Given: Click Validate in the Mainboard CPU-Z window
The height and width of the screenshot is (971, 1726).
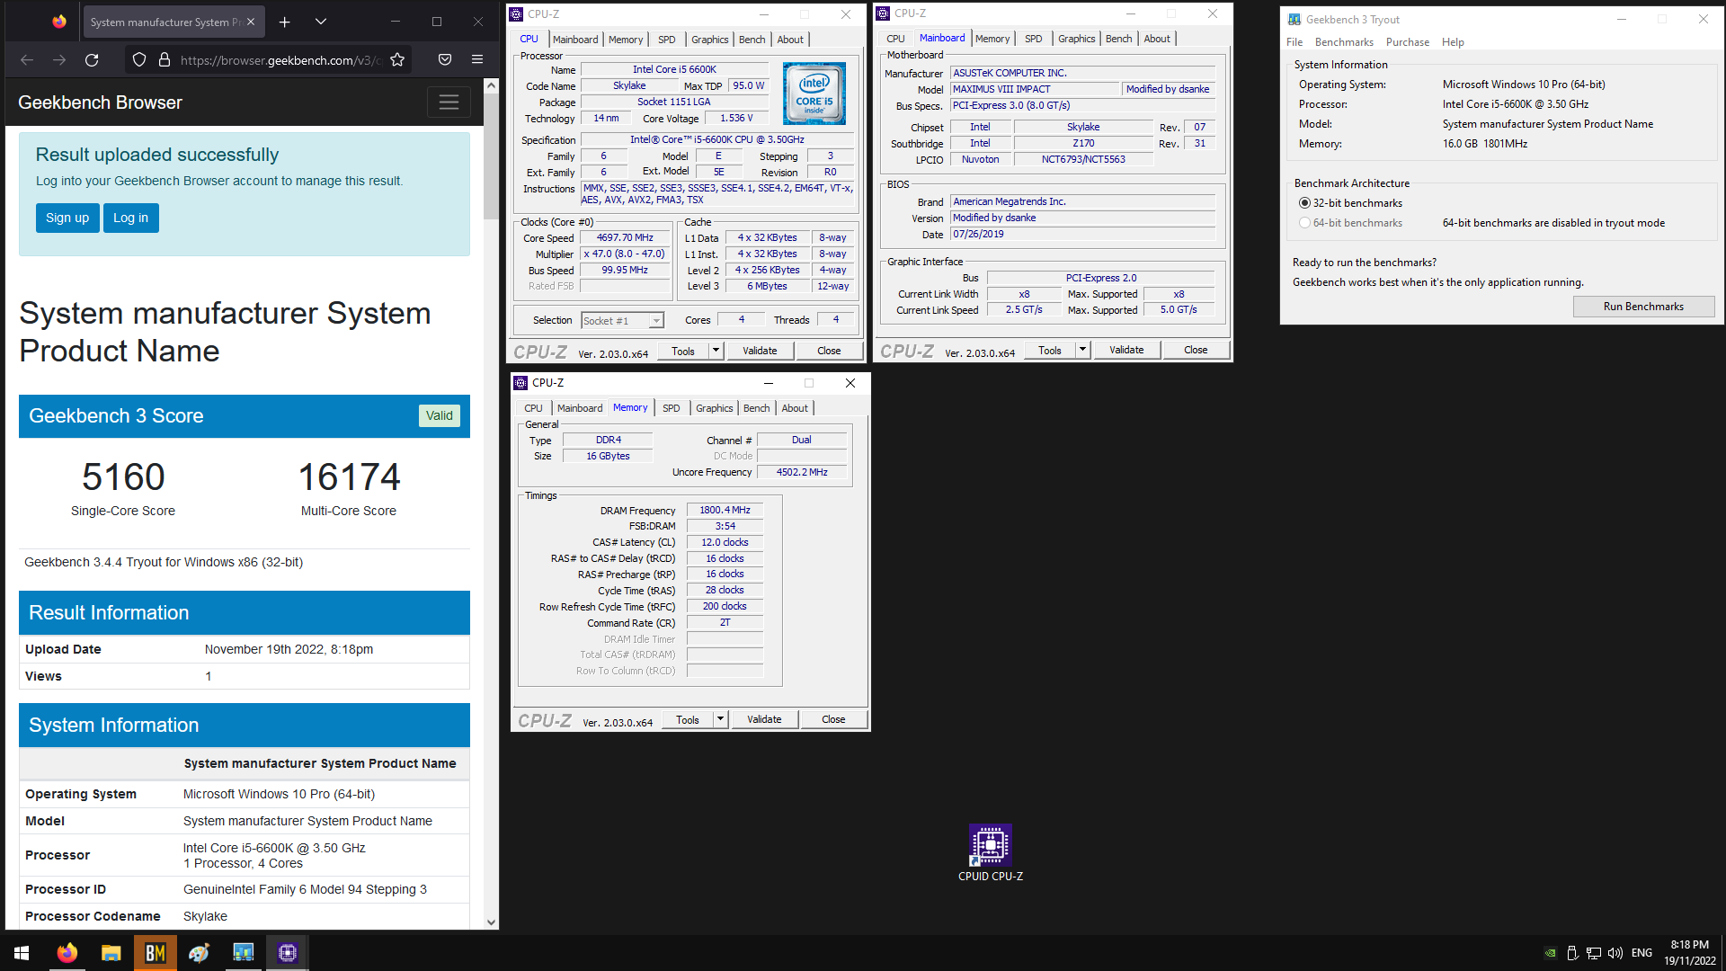Looking at the screenshot, I should click(x=1126, y=350).
